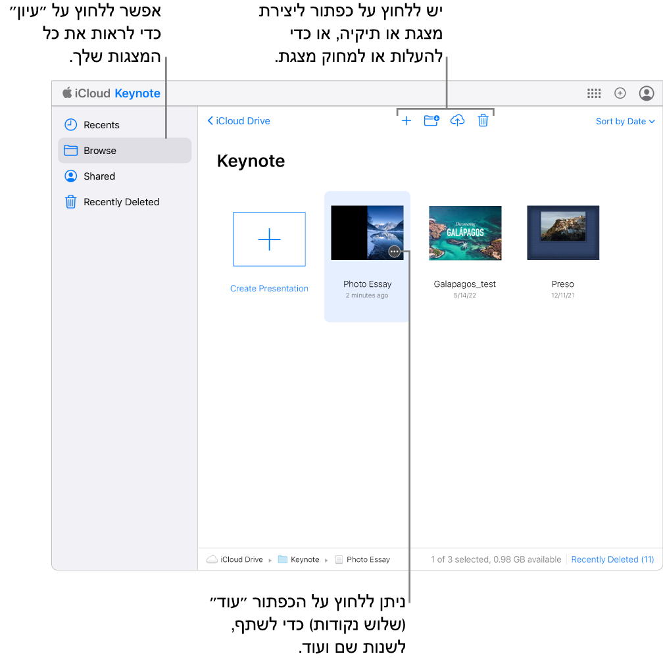Select Recents in the sidebar
Screen dimensions: 663x658
(125, 125)
